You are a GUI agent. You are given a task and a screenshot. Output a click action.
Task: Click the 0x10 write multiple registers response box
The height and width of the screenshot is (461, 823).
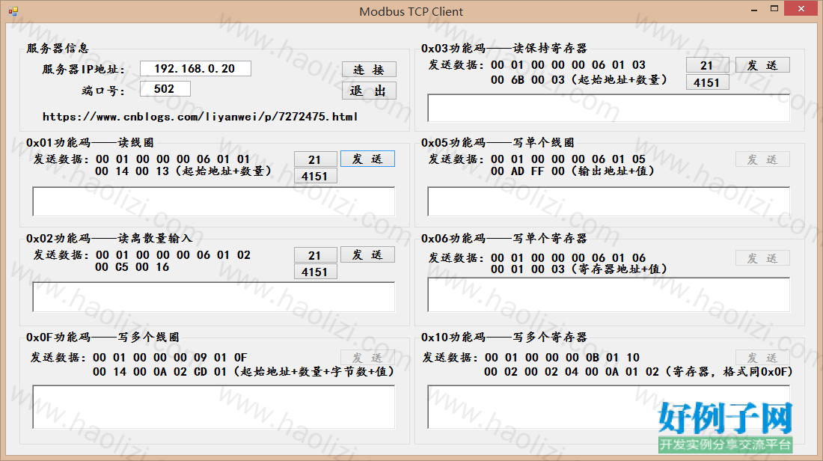tap(609, 407)
